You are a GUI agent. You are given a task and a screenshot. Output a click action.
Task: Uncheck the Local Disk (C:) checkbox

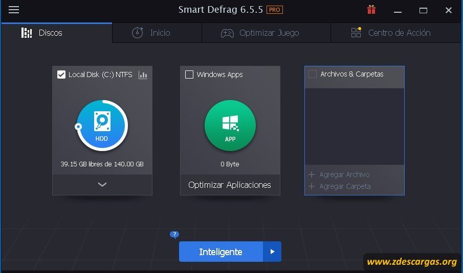coord(61,75)
